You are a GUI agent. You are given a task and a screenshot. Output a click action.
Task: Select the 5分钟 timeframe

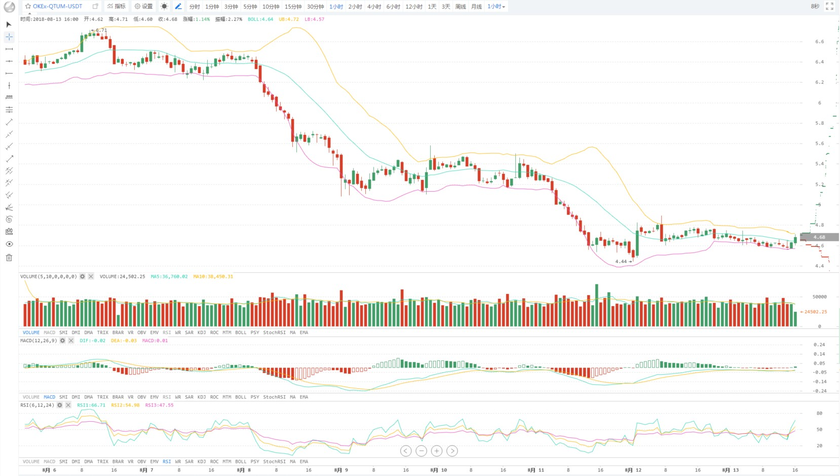(250, 7)
